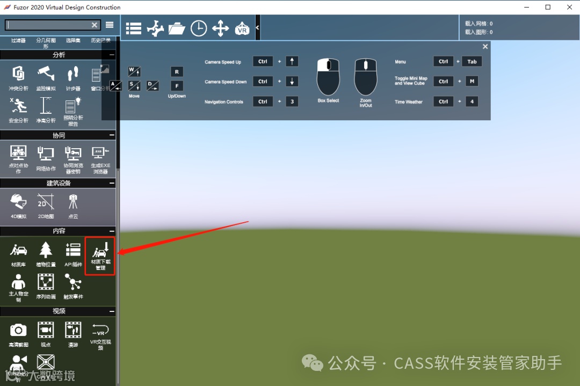
Task: Click the 载入图形: 0 status text
Action: point(479,32)
